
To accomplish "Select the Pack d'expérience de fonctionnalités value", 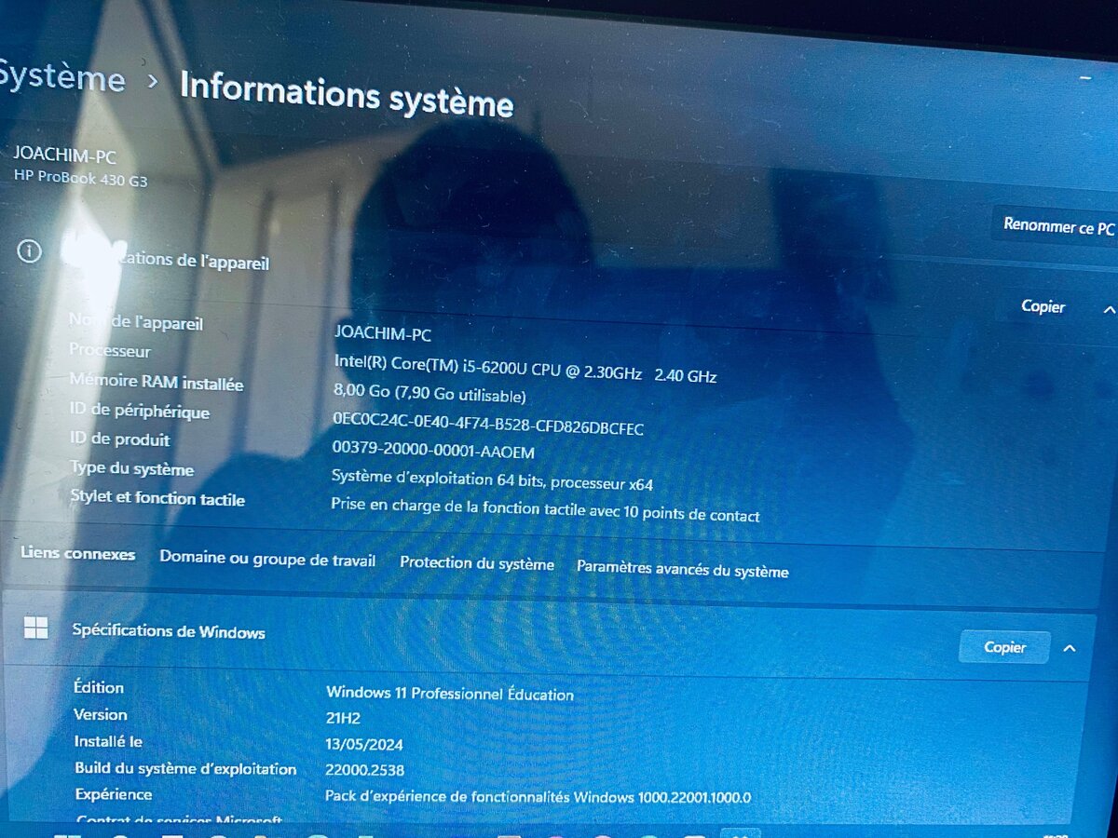I will tap(538, 797).
